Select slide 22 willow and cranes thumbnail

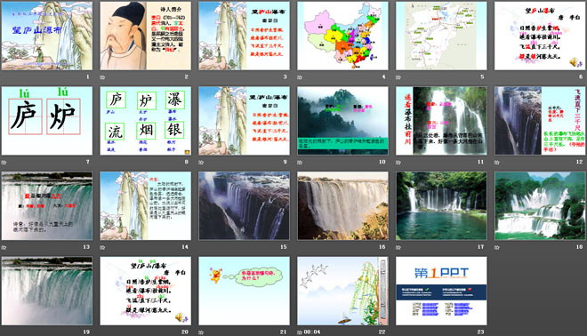point(342,291)
